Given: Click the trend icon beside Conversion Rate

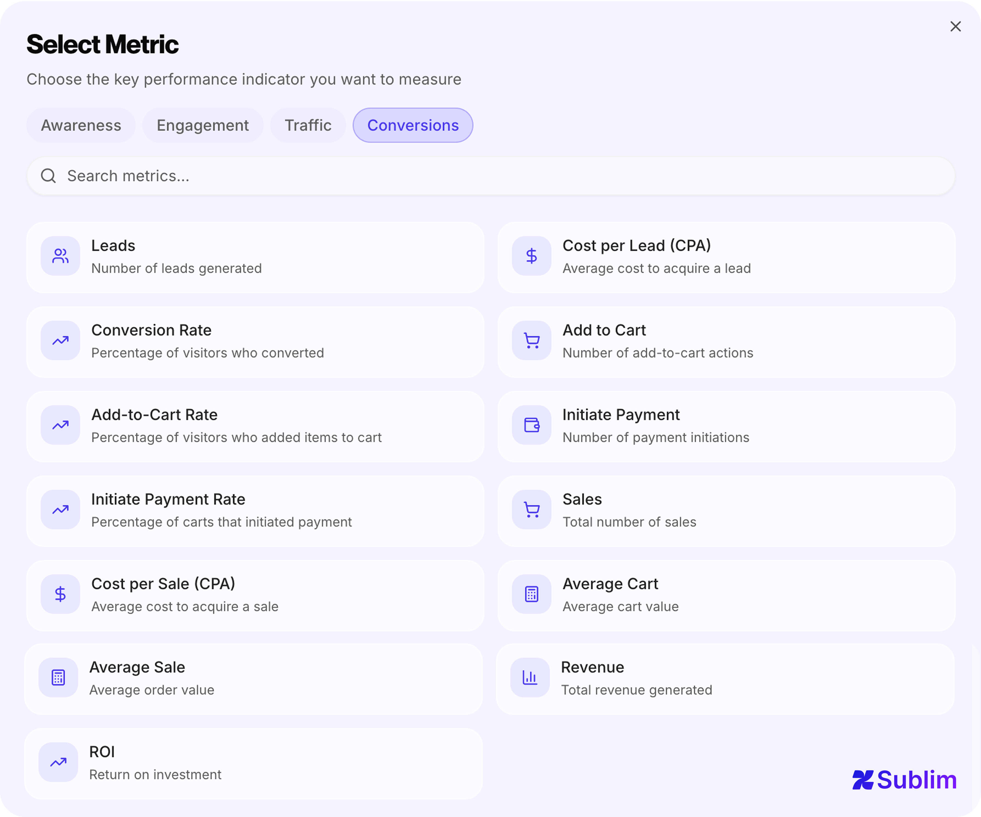Looking at the screenshot, I should pos(60,340).
